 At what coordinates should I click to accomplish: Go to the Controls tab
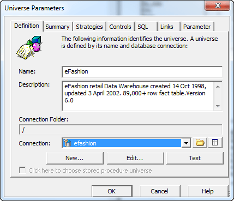120,27
